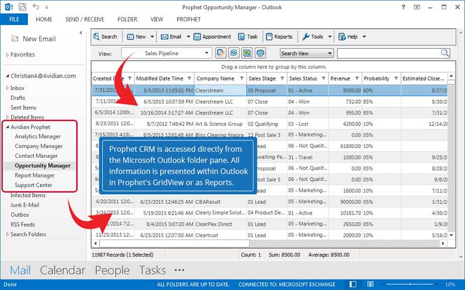Click the edit view pencil icon

pyautogui.click(x=220, y=53)
